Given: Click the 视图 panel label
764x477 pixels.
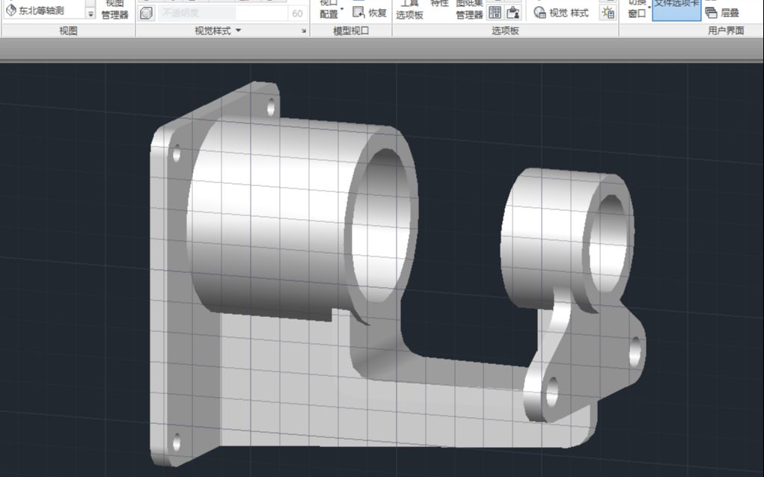Looking at the screenshot, I should click(x=69, y=30).
